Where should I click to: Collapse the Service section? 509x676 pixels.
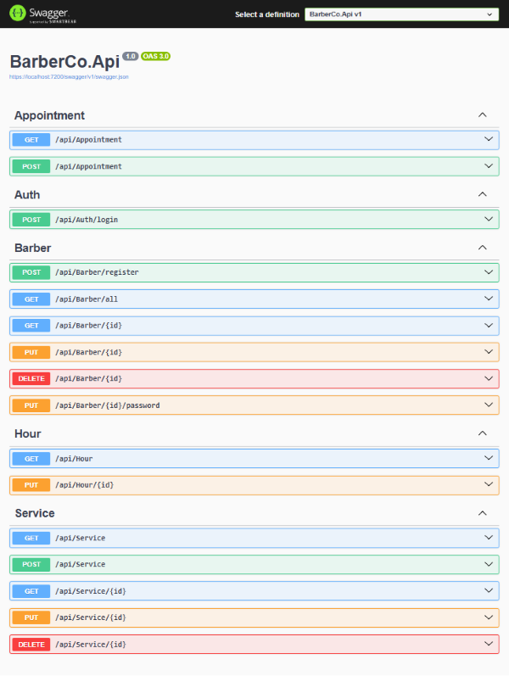482,513
